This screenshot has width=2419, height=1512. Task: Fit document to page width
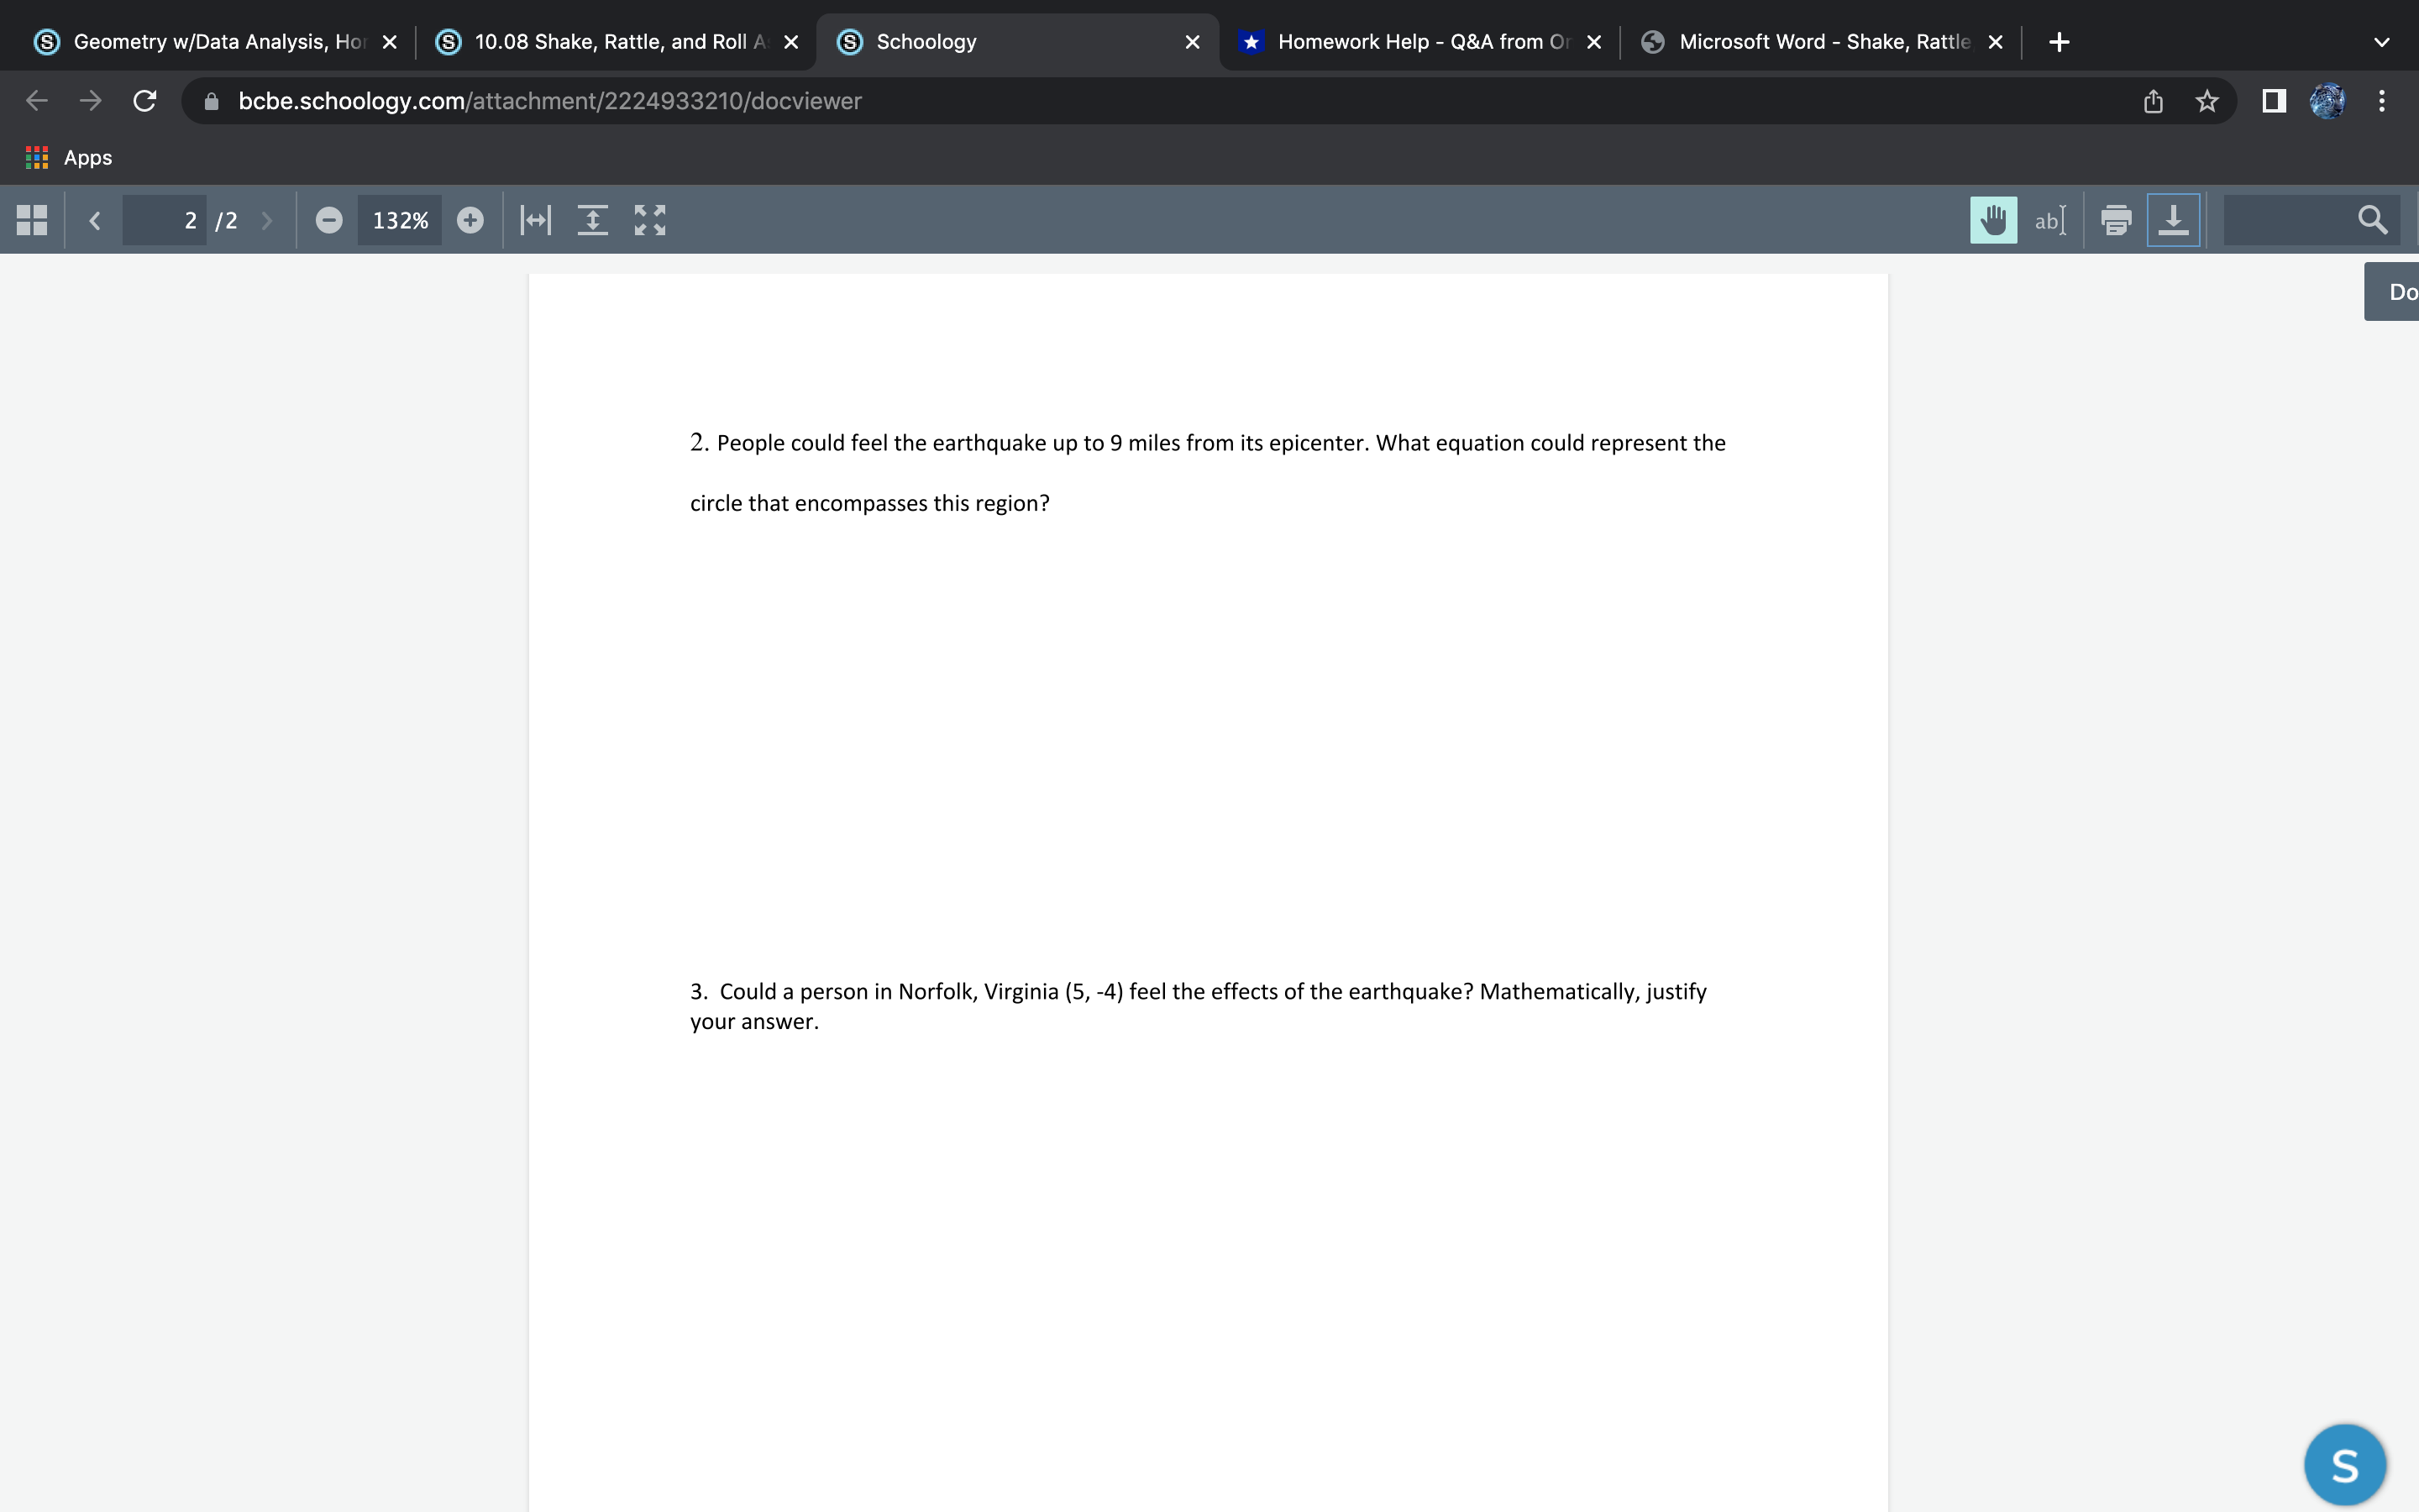[536, 220]
